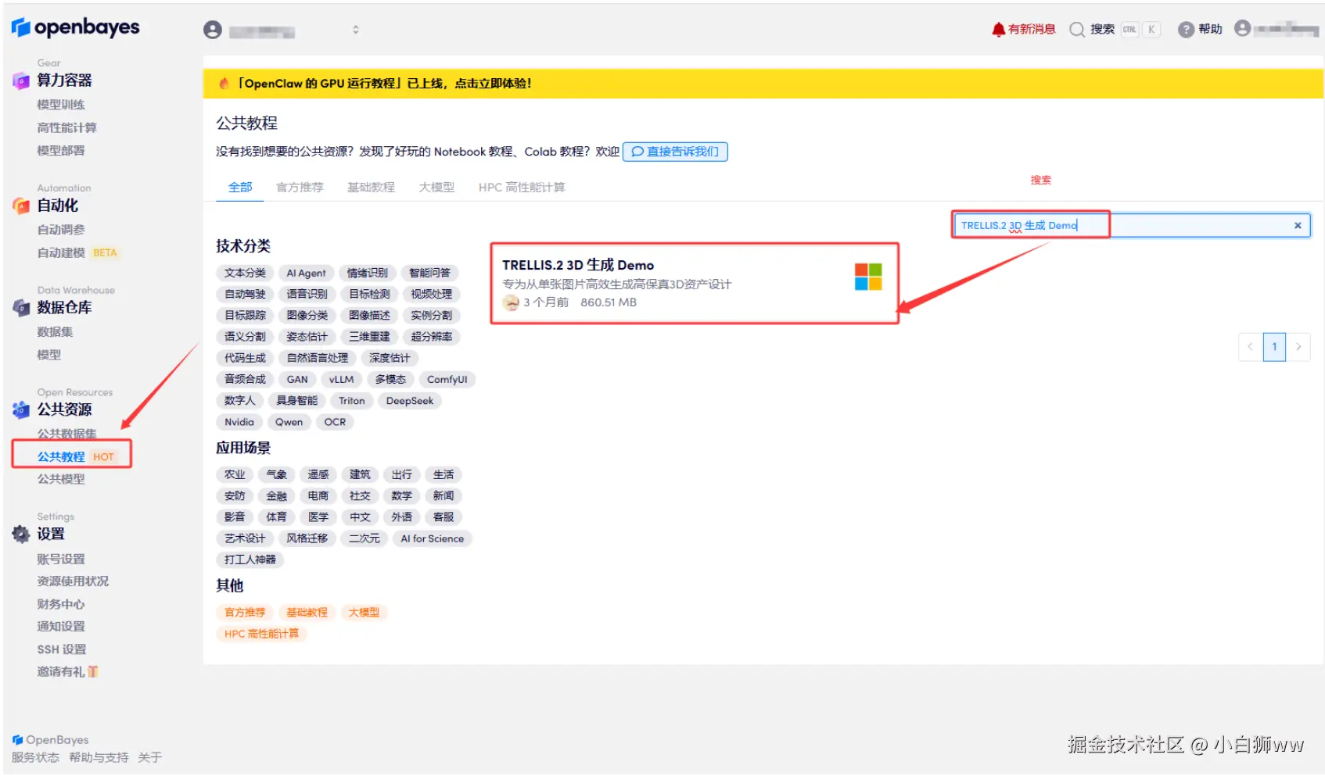Screen dimensions: 1325x776
Task: Select the orange 官方推荐 tag under 其他
Action: 245,613
